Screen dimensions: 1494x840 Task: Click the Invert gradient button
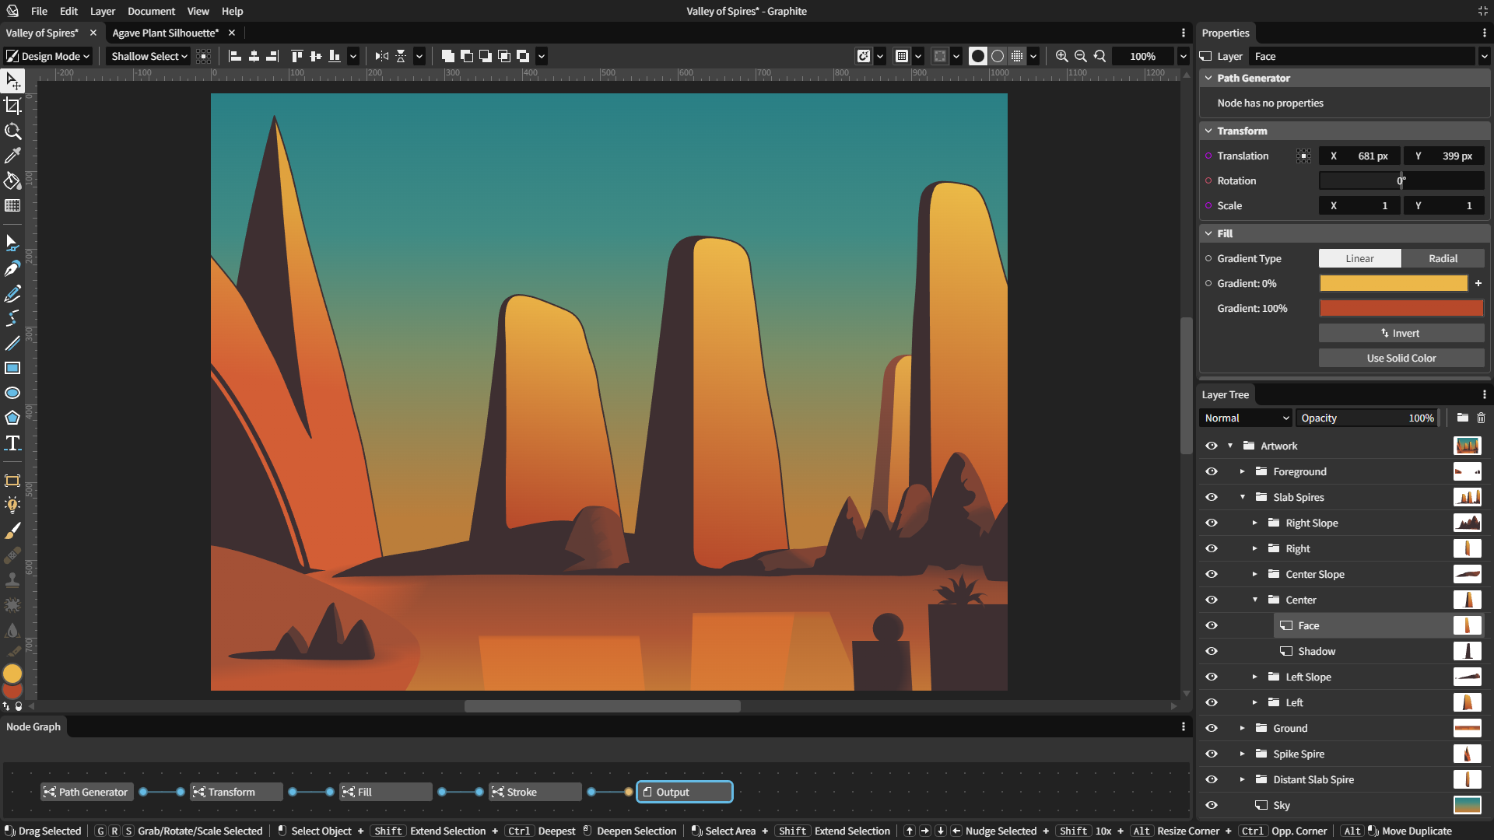pyautogui.click(x=1401, y=332)
